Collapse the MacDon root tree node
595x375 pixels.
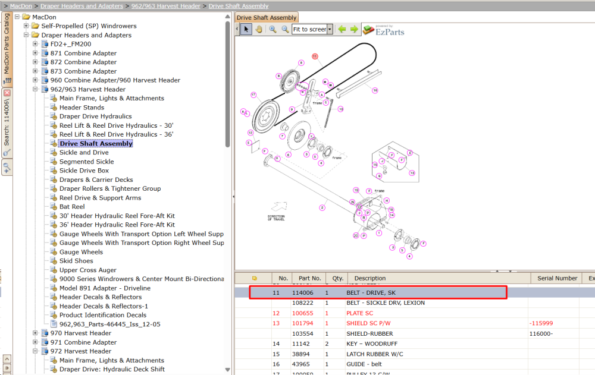17,17
